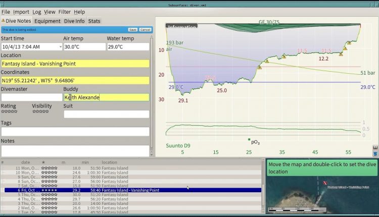Viewport: 379px width, 217px height.
Task: Switch to the Dive Info tab
Action: [x=74, y=21]
